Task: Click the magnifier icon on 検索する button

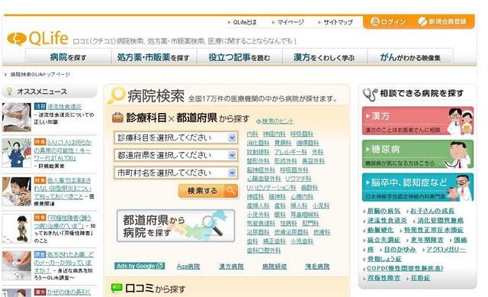Action: coord(230,190)
